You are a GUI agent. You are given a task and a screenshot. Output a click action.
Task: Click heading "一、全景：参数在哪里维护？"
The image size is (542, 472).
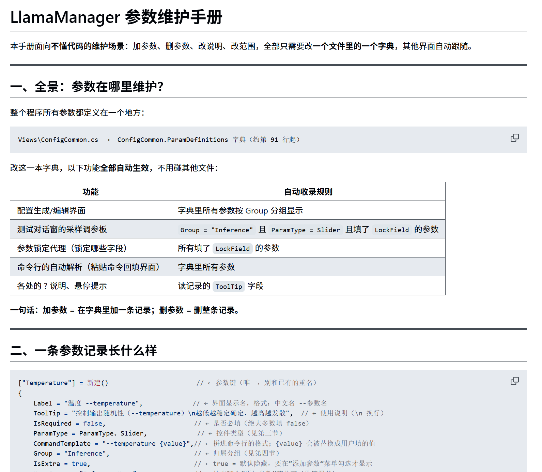(x=87, y=87)
